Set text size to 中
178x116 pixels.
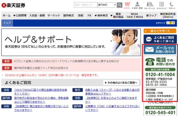(x=171, y=23)
